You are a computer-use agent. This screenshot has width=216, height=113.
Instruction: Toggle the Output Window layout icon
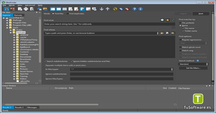pos(59,9)
